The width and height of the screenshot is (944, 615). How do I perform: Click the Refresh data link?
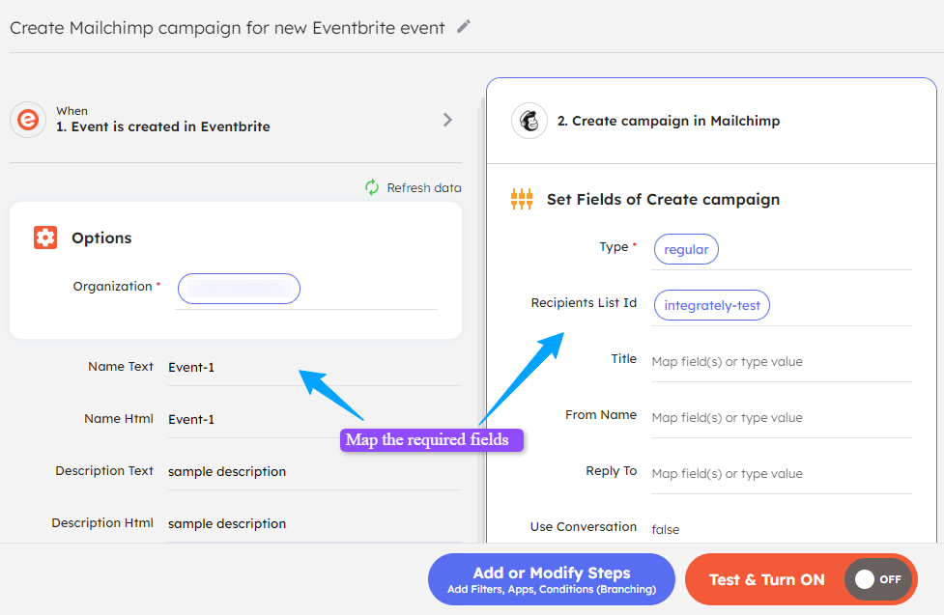click(x=423, y=187)
